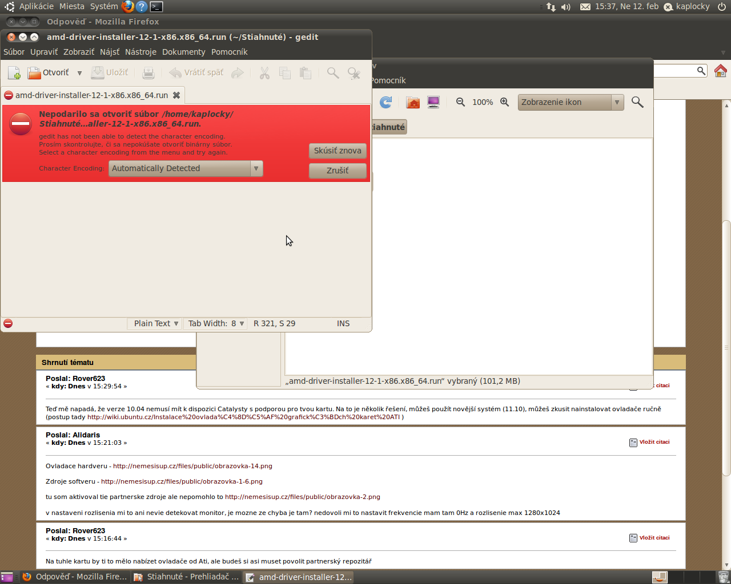The height and width of the screenshot is (584, 731).
Task: Click the home folder icon in file browser
Action: tap(413, 102)
